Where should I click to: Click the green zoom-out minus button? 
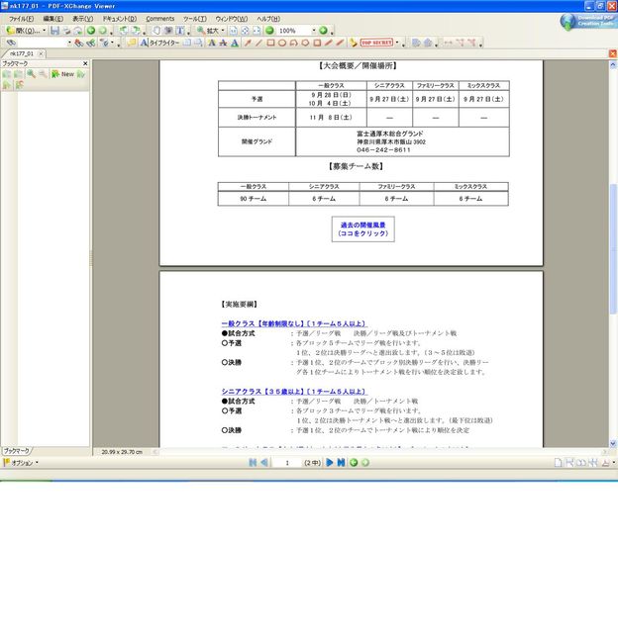coord(268,31)
